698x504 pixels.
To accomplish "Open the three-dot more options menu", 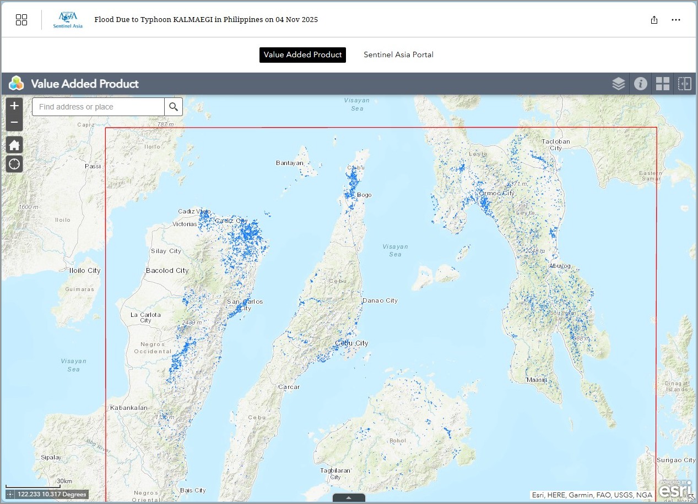I will coord(676,20).
